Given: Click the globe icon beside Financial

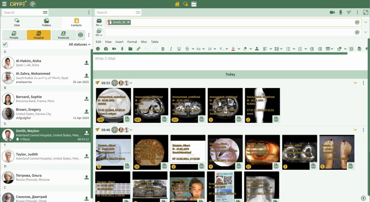Looking at the screenshot, I should 80,35.
